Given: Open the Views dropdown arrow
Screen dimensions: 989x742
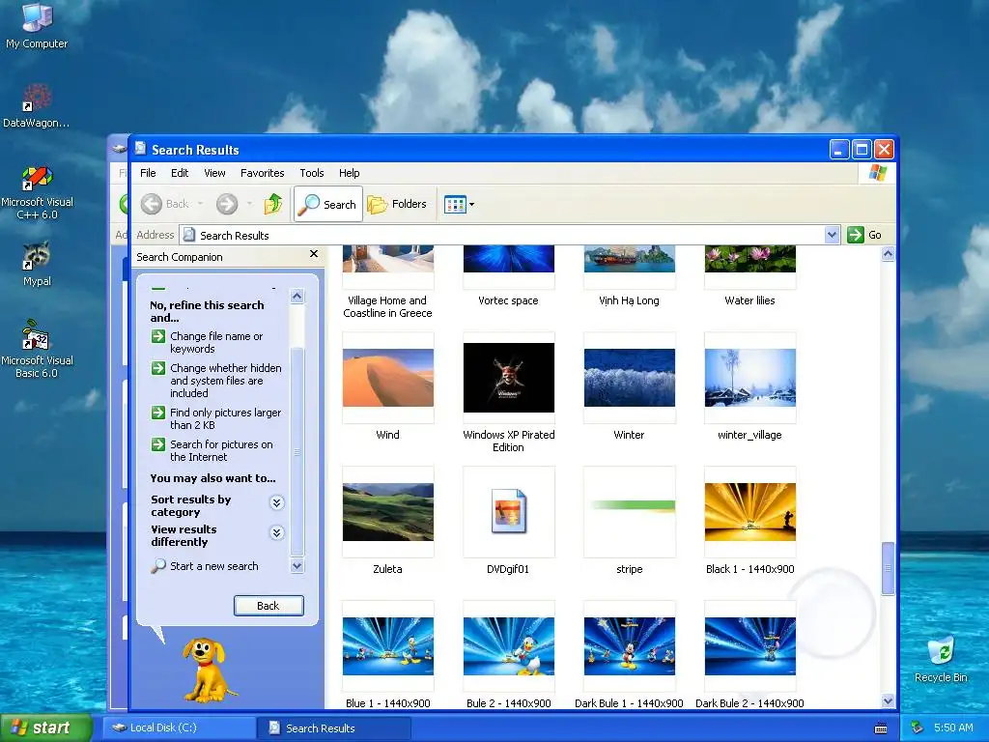Looking at the screenshot, I should pyautogui.click(x=471, y=205).
